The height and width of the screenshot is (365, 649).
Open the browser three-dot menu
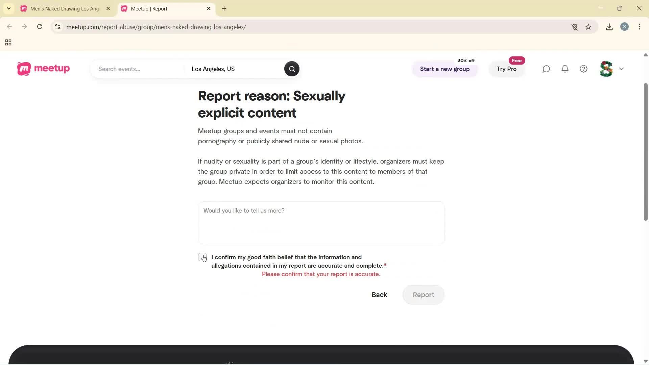point(640,27)
